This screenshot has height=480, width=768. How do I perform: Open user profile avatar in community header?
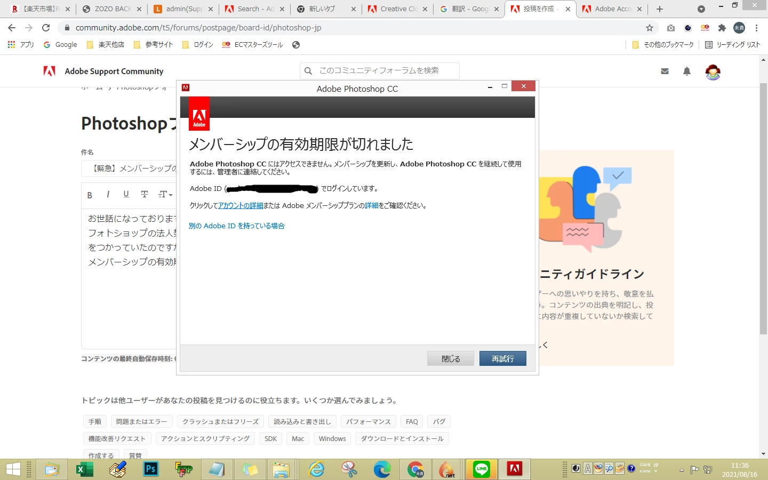tap(713, 71)
